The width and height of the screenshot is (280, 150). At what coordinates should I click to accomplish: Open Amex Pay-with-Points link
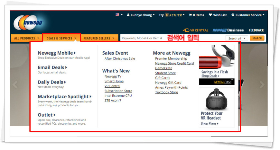(171, 87)
